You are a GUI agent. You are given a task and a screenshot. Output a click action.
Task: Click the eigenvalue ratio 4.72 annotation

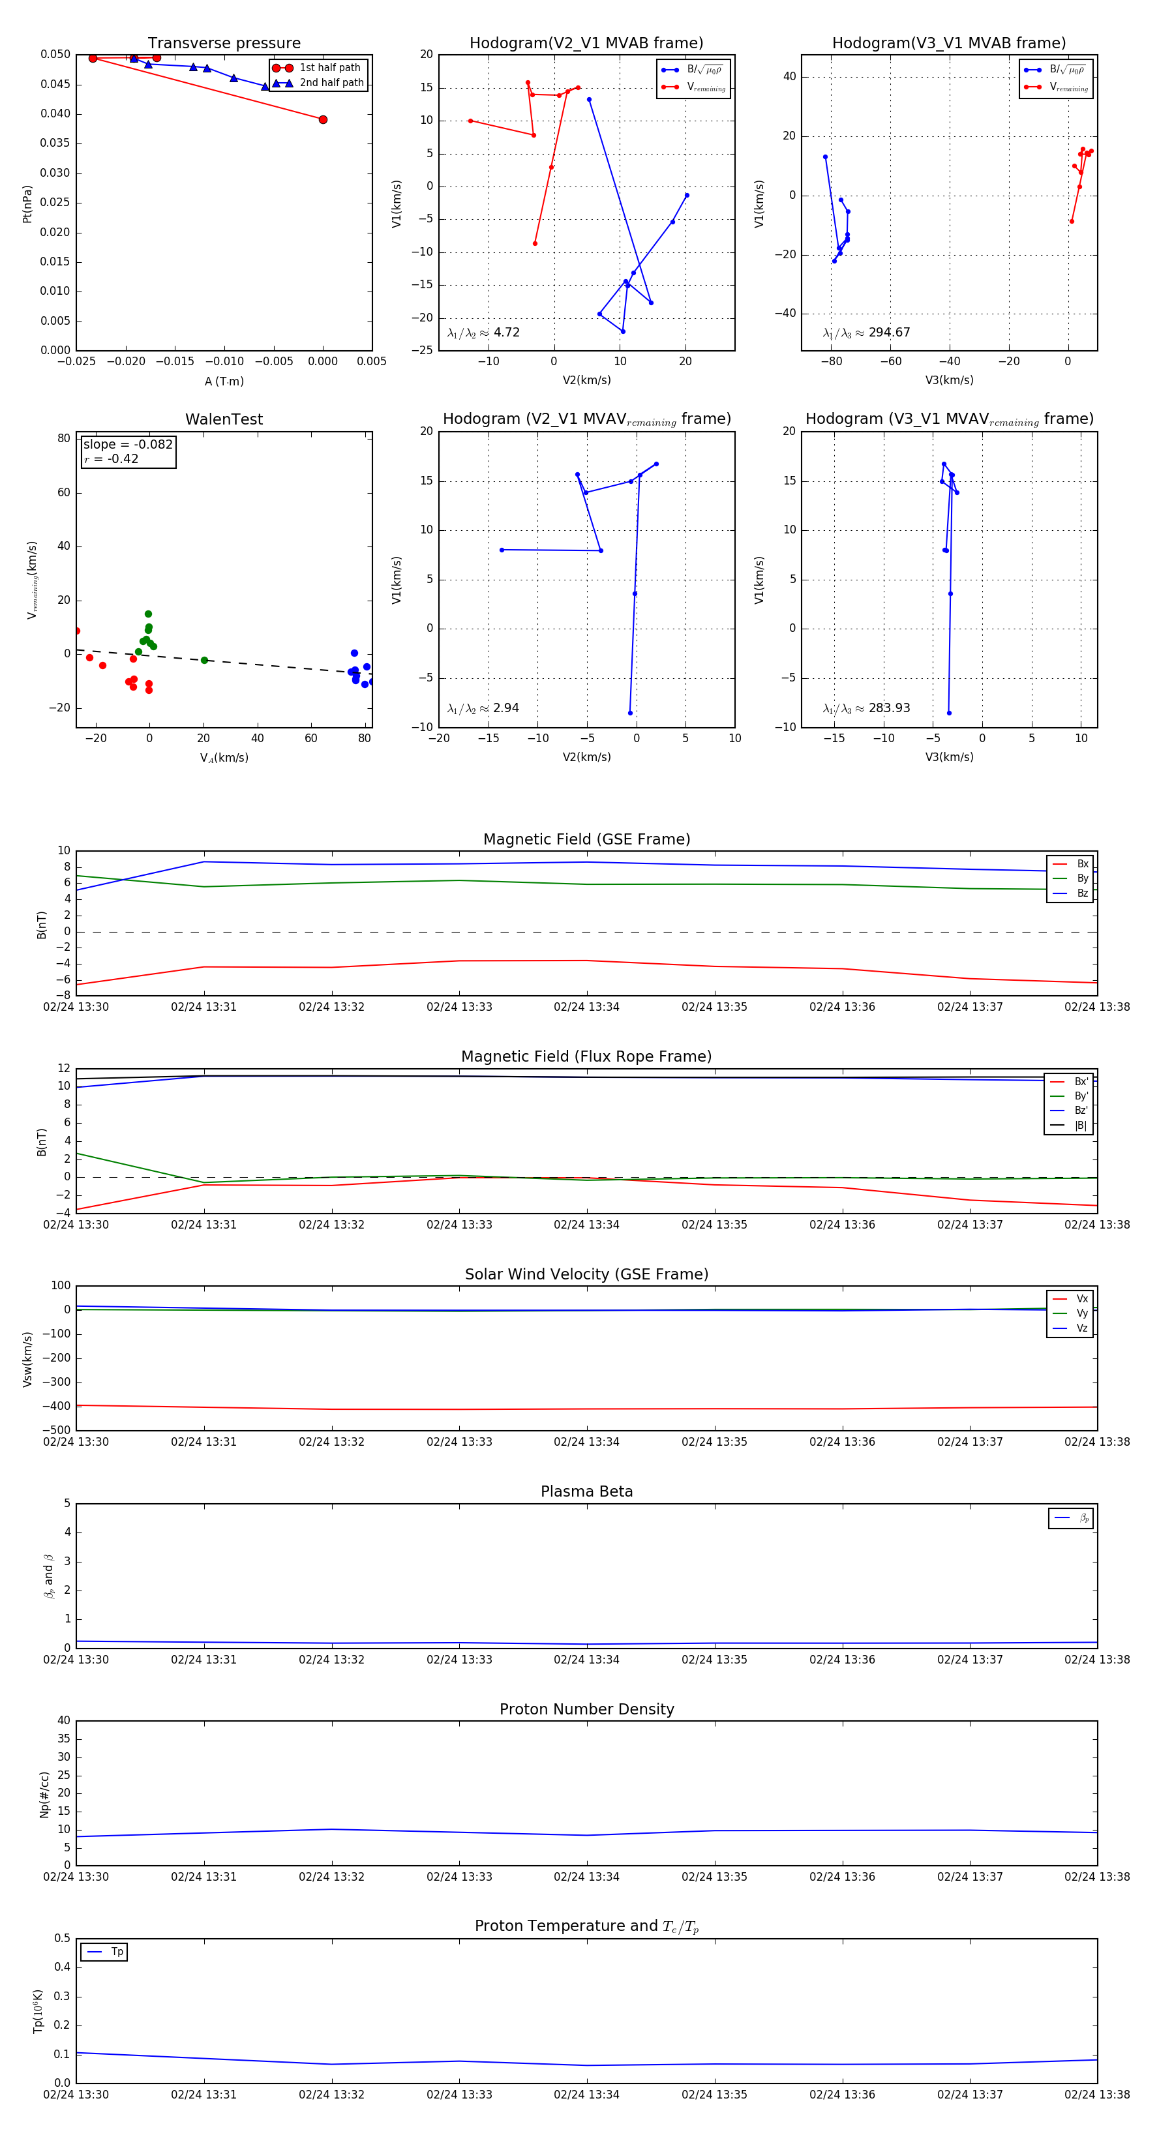483,333
